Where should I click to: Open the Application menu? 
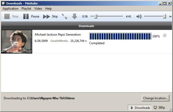[10, 9]
